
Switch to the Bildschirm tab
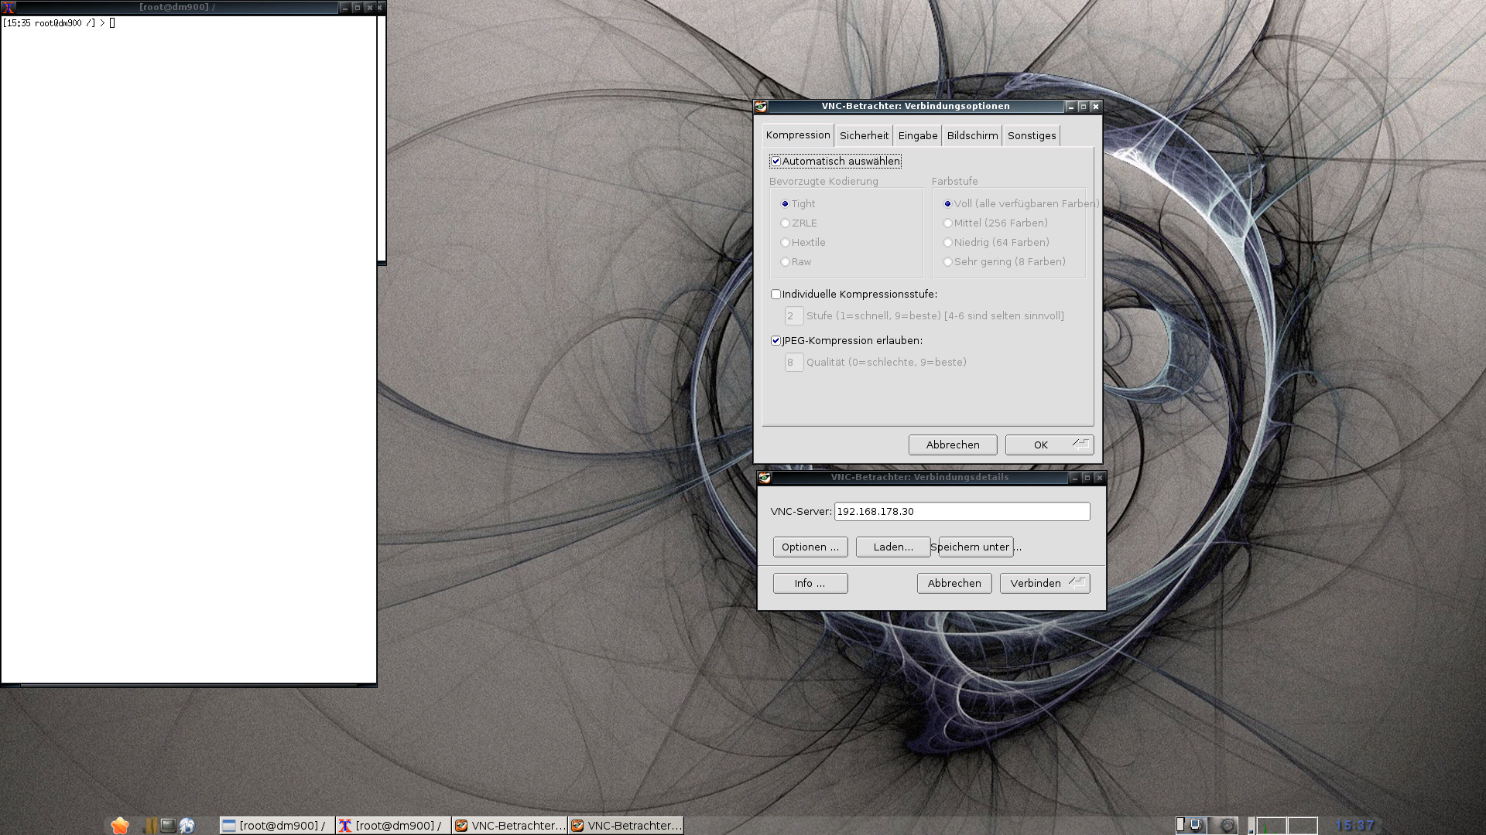click(972, 136)
